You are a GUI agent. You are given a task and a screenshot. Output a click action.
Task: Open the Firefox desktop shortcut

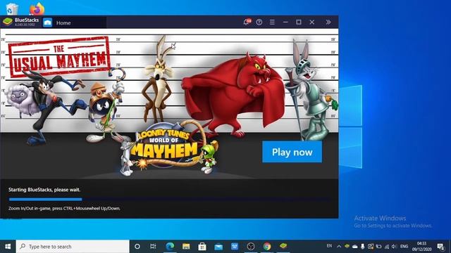coord(37,8)
